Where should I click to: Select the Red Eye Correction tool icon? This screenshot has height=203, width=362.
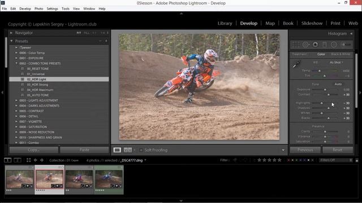coord(315,45)
